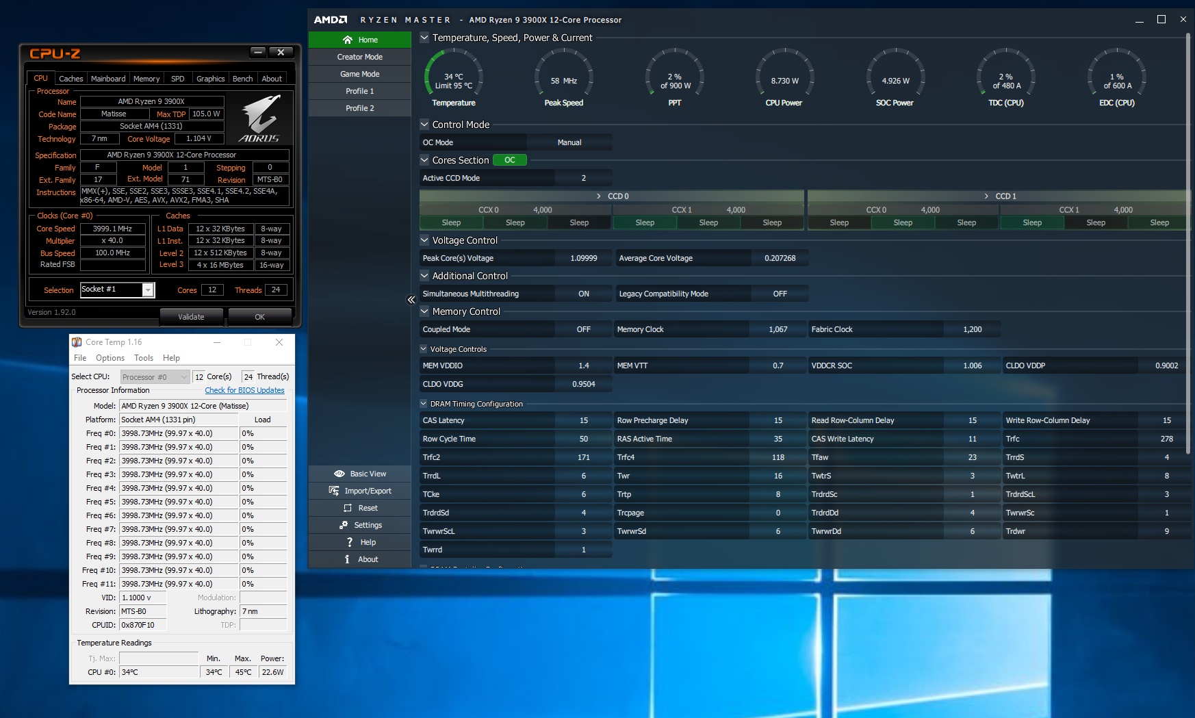
Task: Click the Settings gear icon
Action: 344,525
